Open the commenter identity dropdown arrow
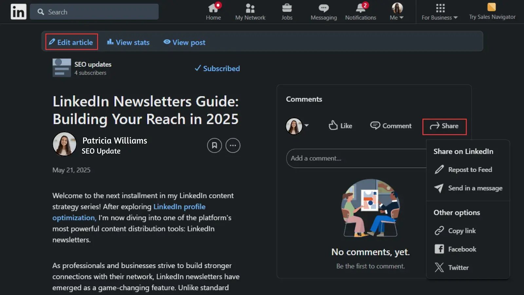The image size is (524, 295). pyautogui.click(x=307, y=125)
